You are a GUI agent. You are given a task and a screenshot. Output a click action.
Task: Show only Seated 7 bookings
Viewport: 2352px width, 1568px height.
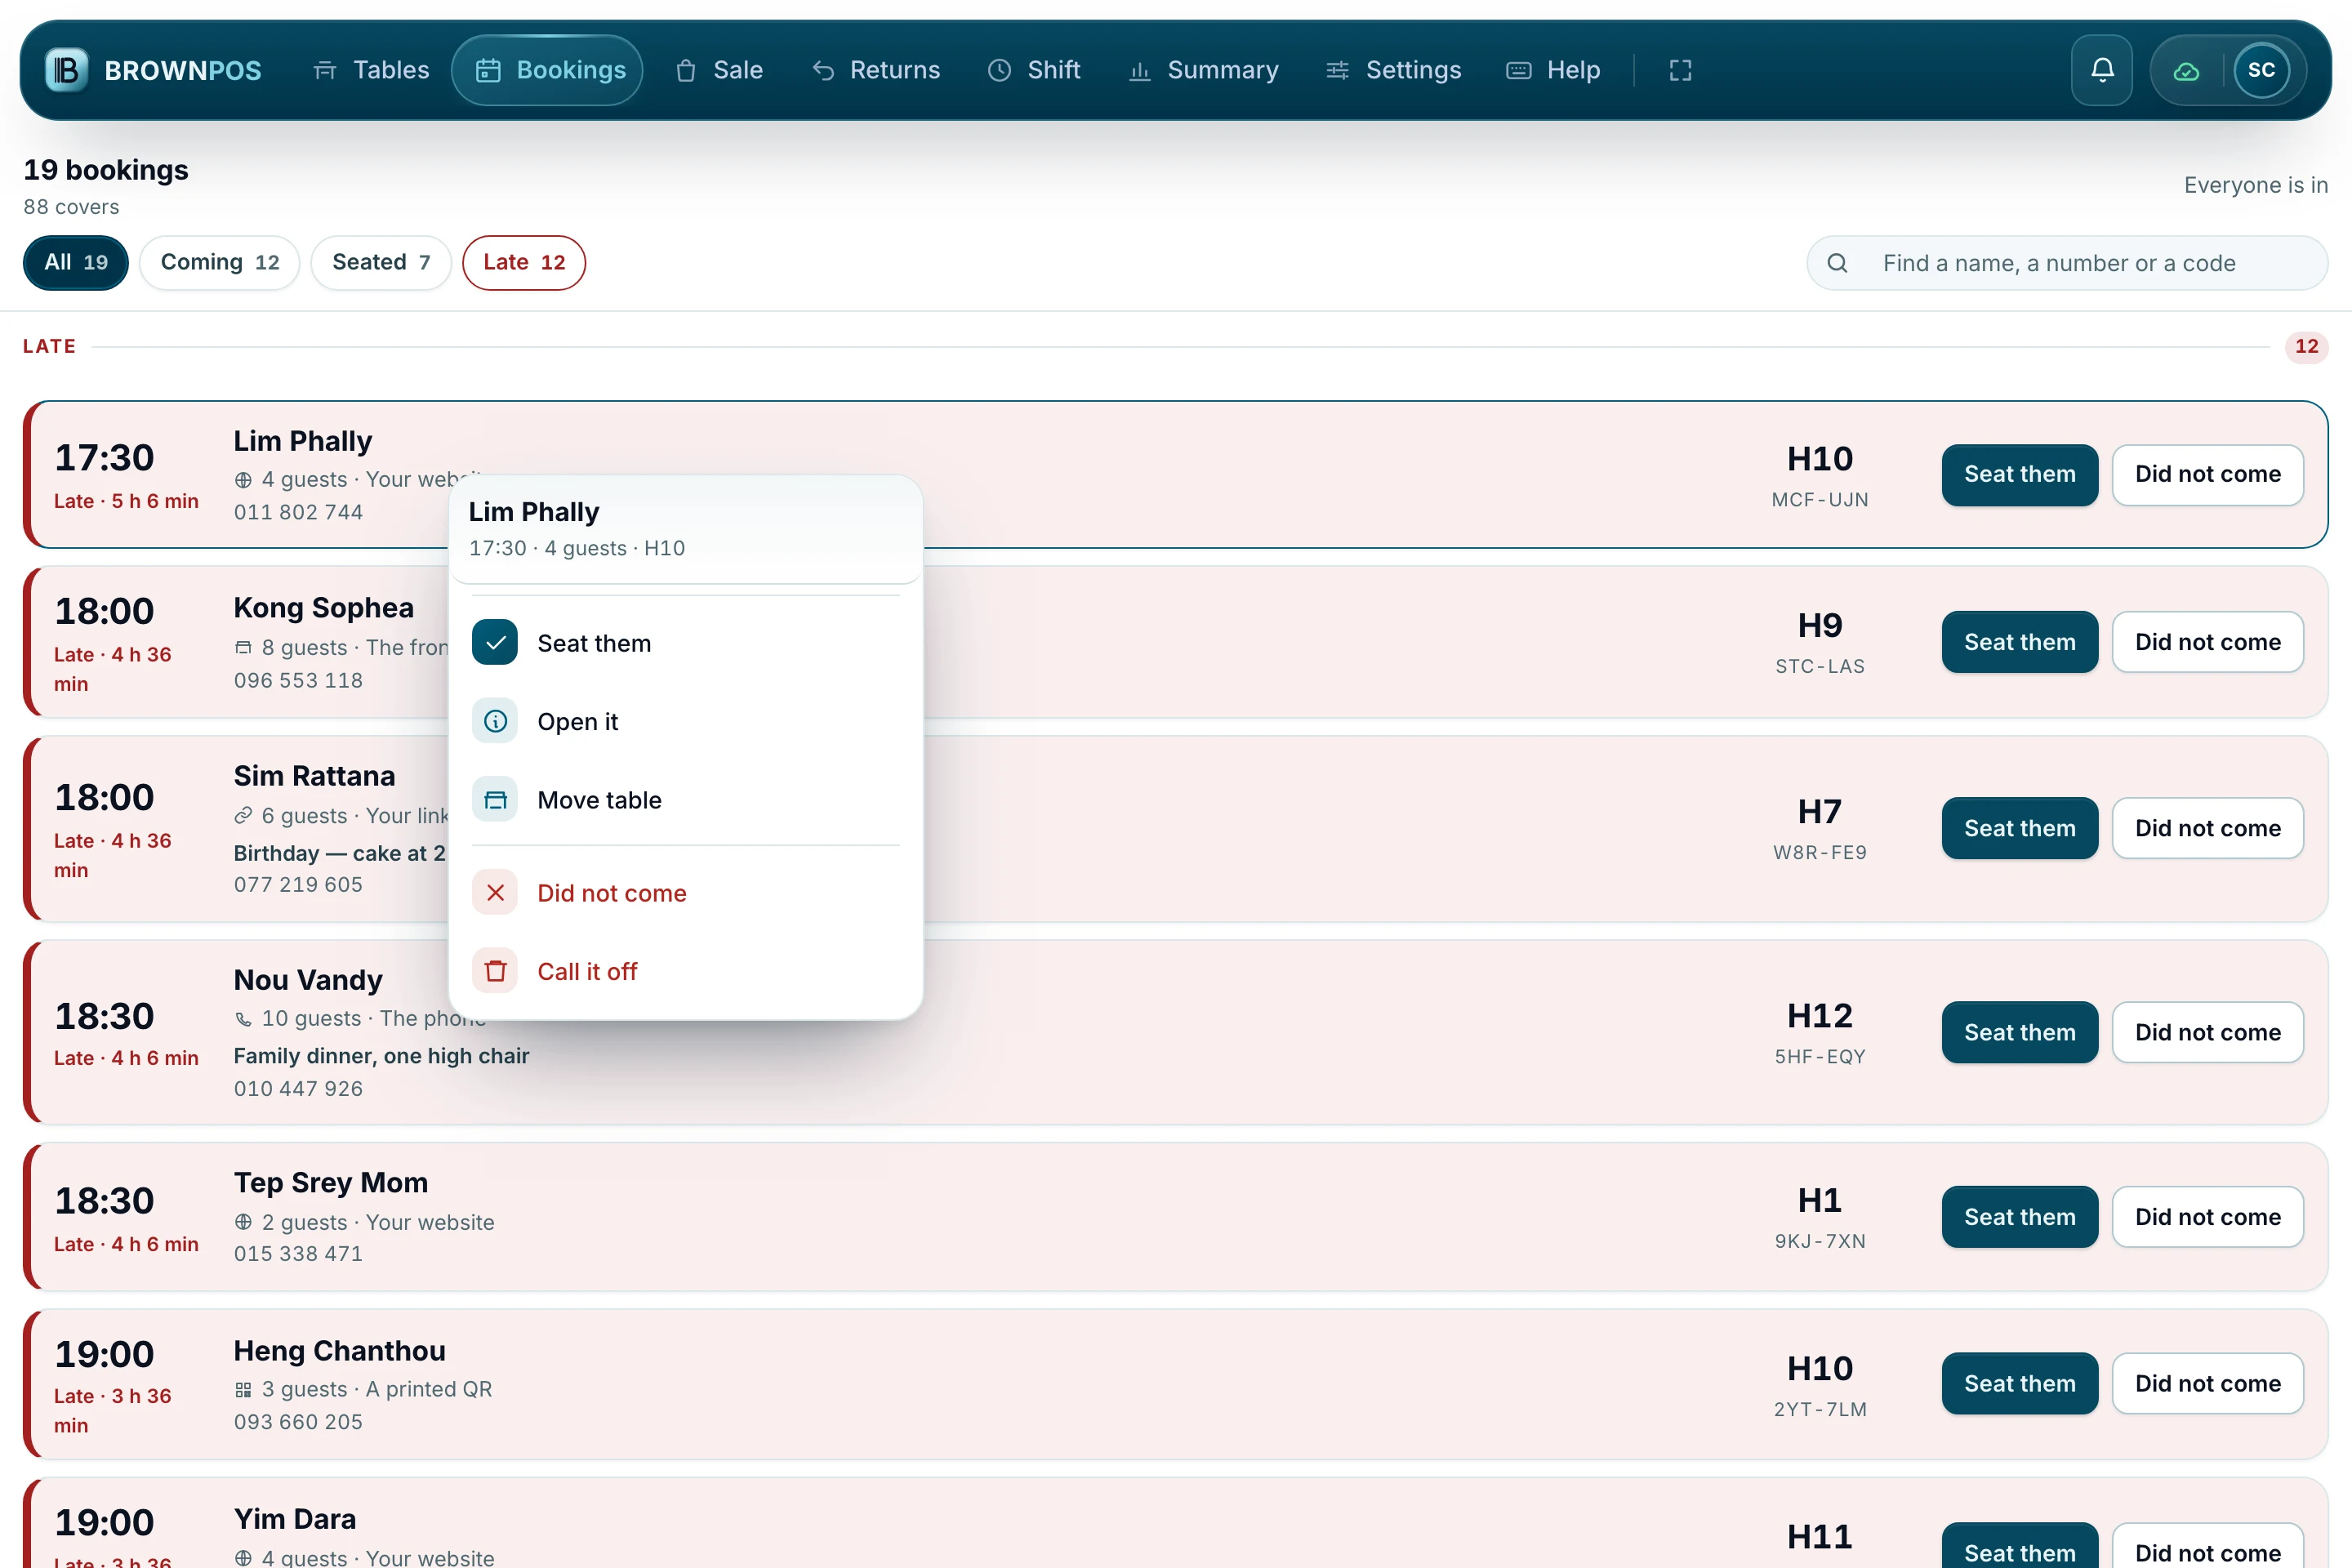[x=381, y=263]
